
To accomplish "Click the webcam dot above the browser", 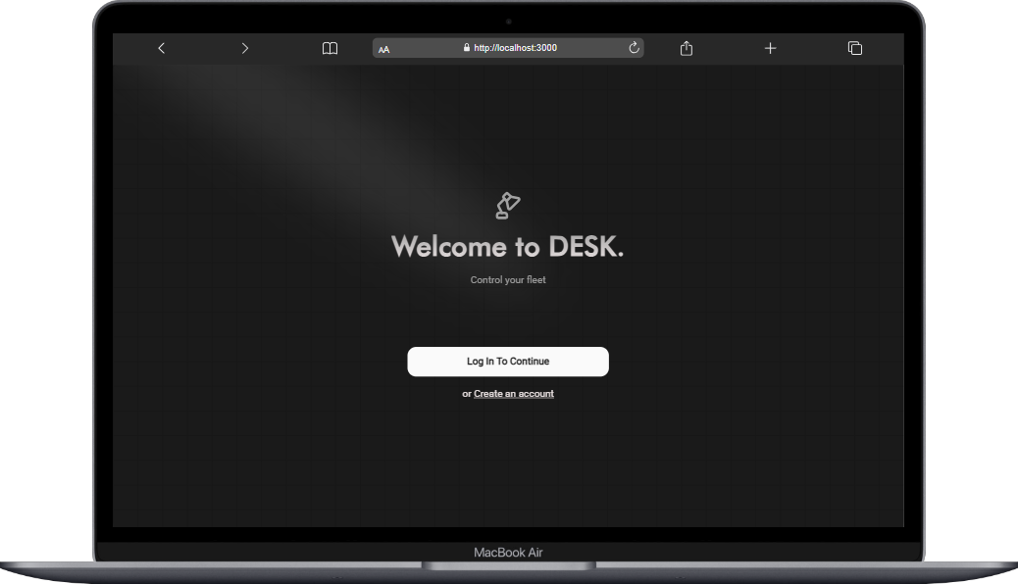I will tap(508, 22).
